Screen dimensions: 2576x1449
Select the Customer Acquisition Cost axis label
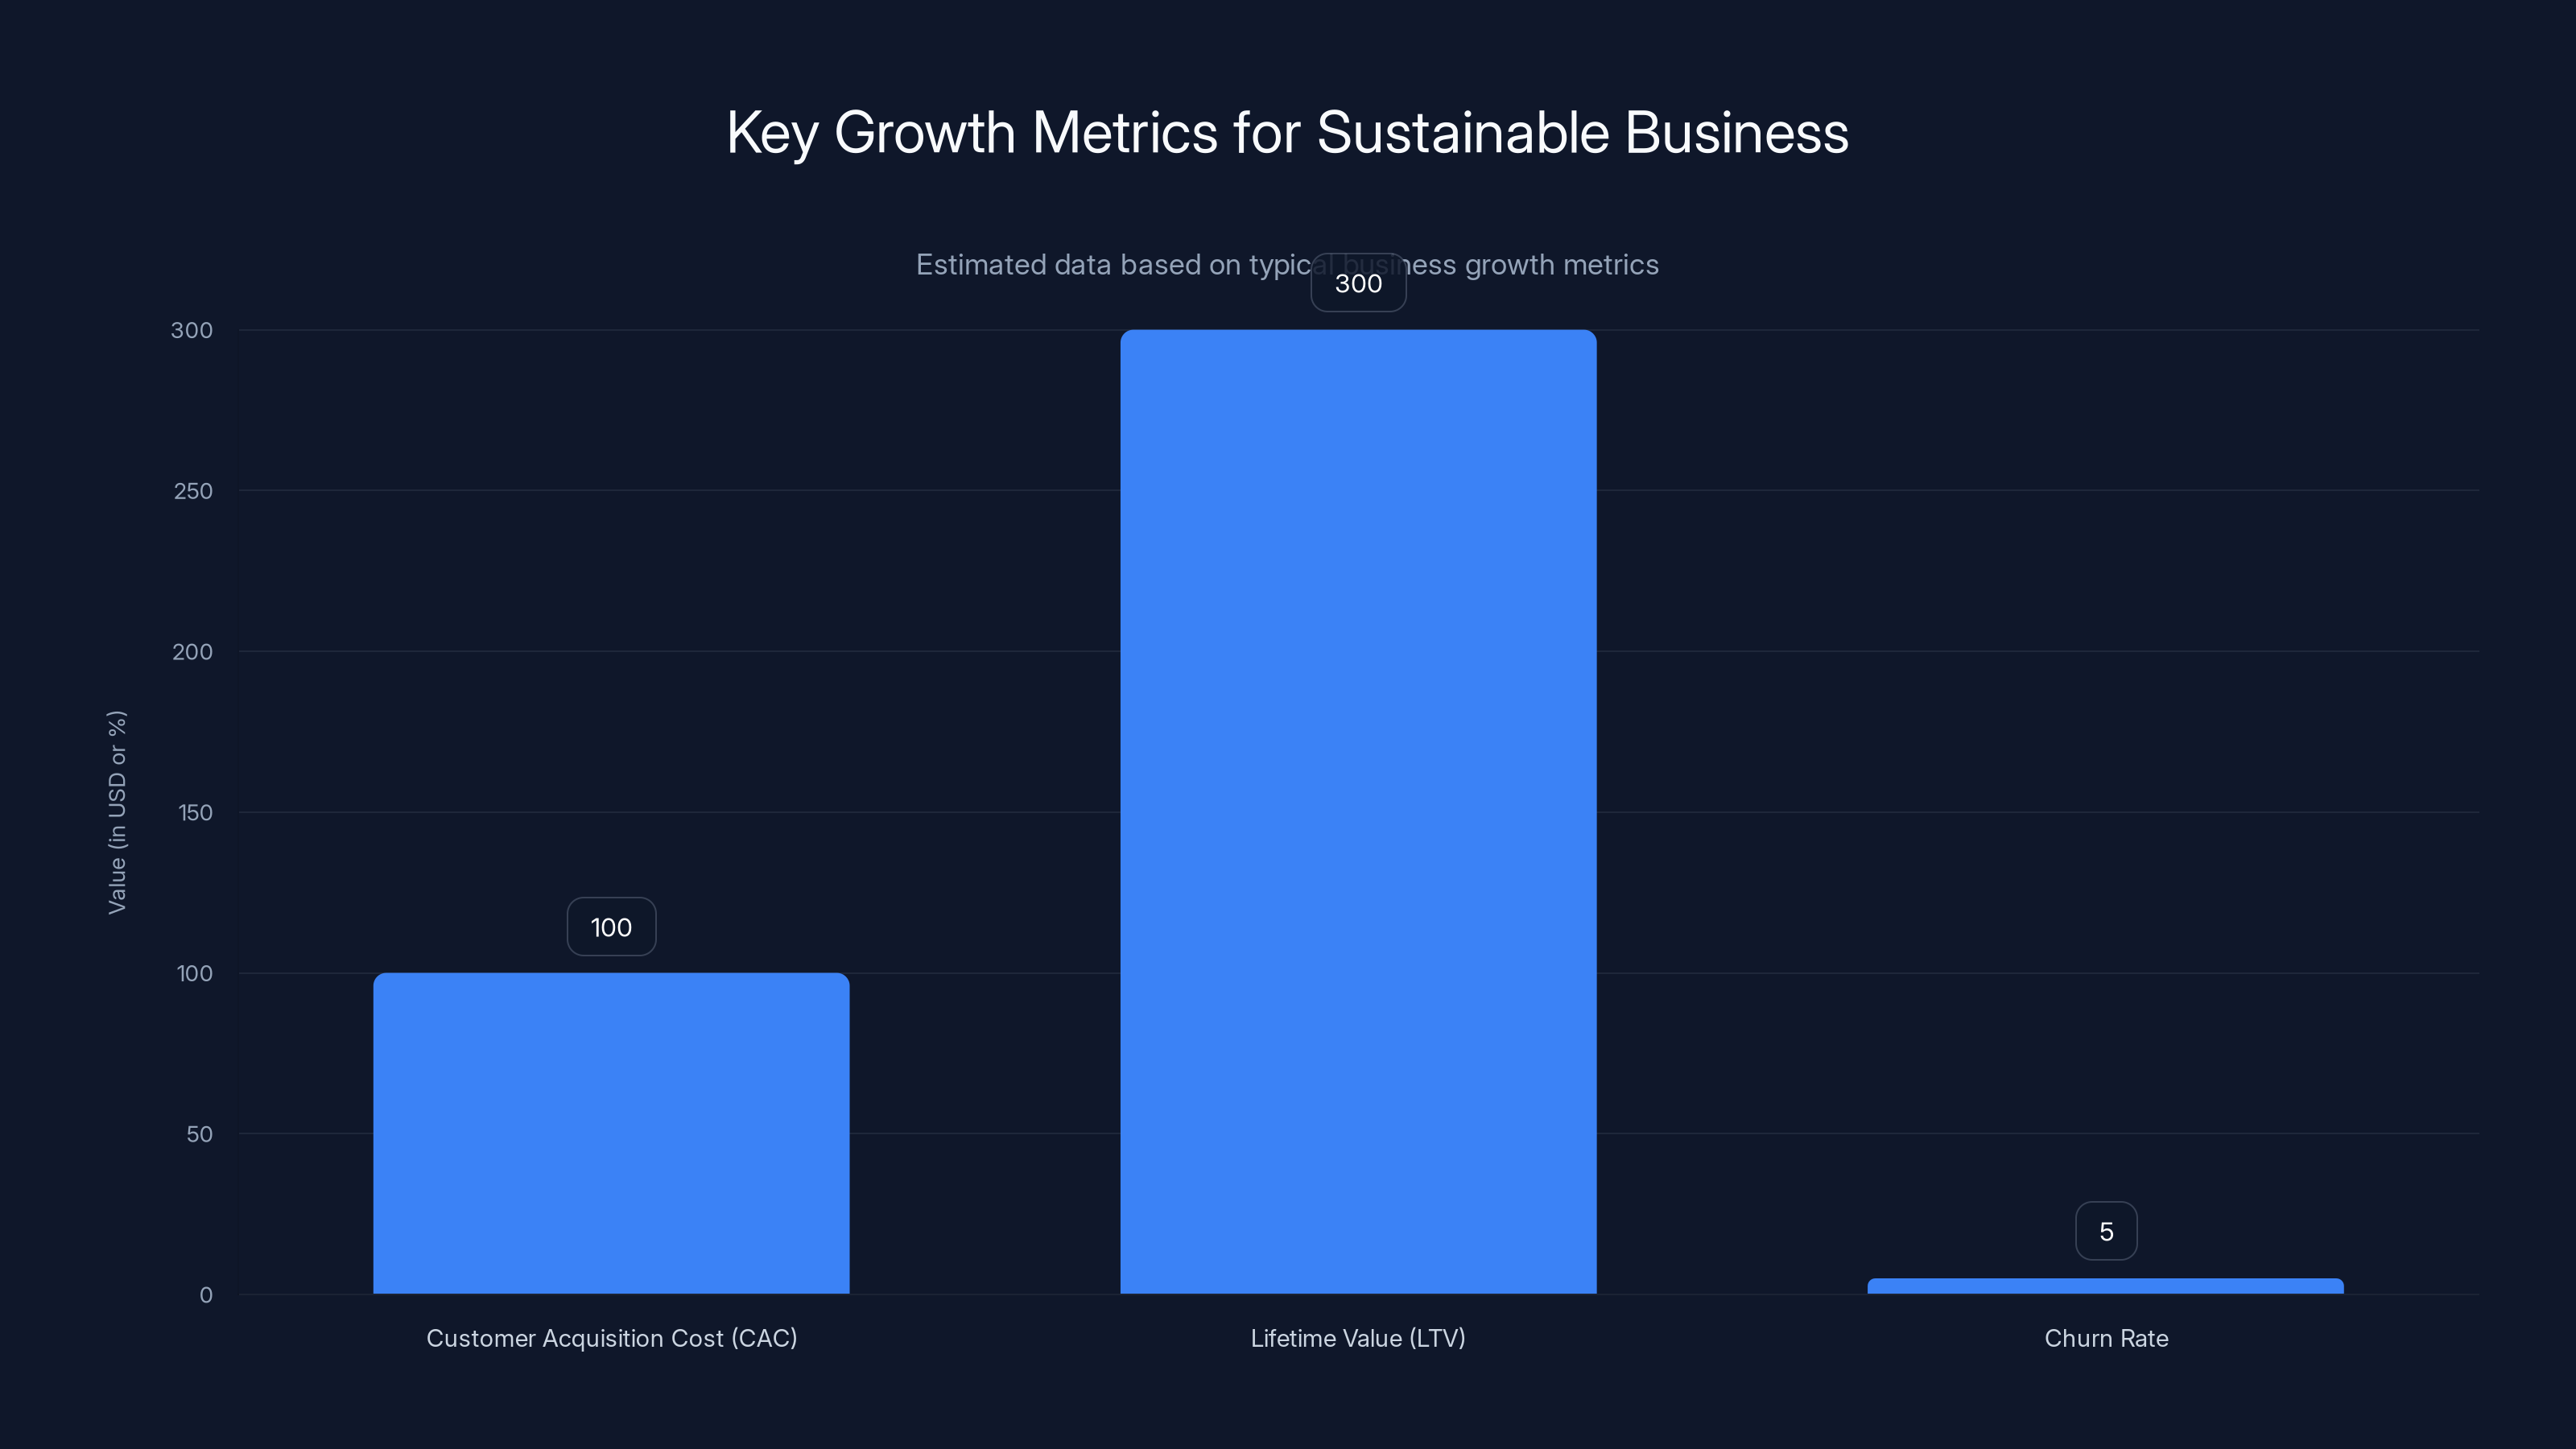tap(612, 1338)
